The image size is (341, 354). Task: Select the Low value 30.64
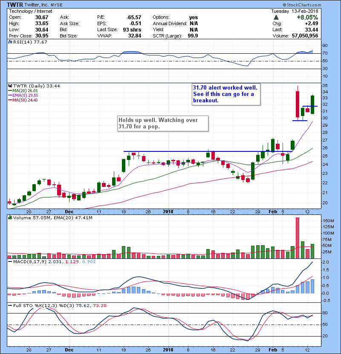[42, 30]
